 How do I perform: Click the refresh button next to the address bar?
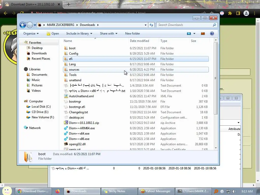pyautogui.click(x=151, y=25)
